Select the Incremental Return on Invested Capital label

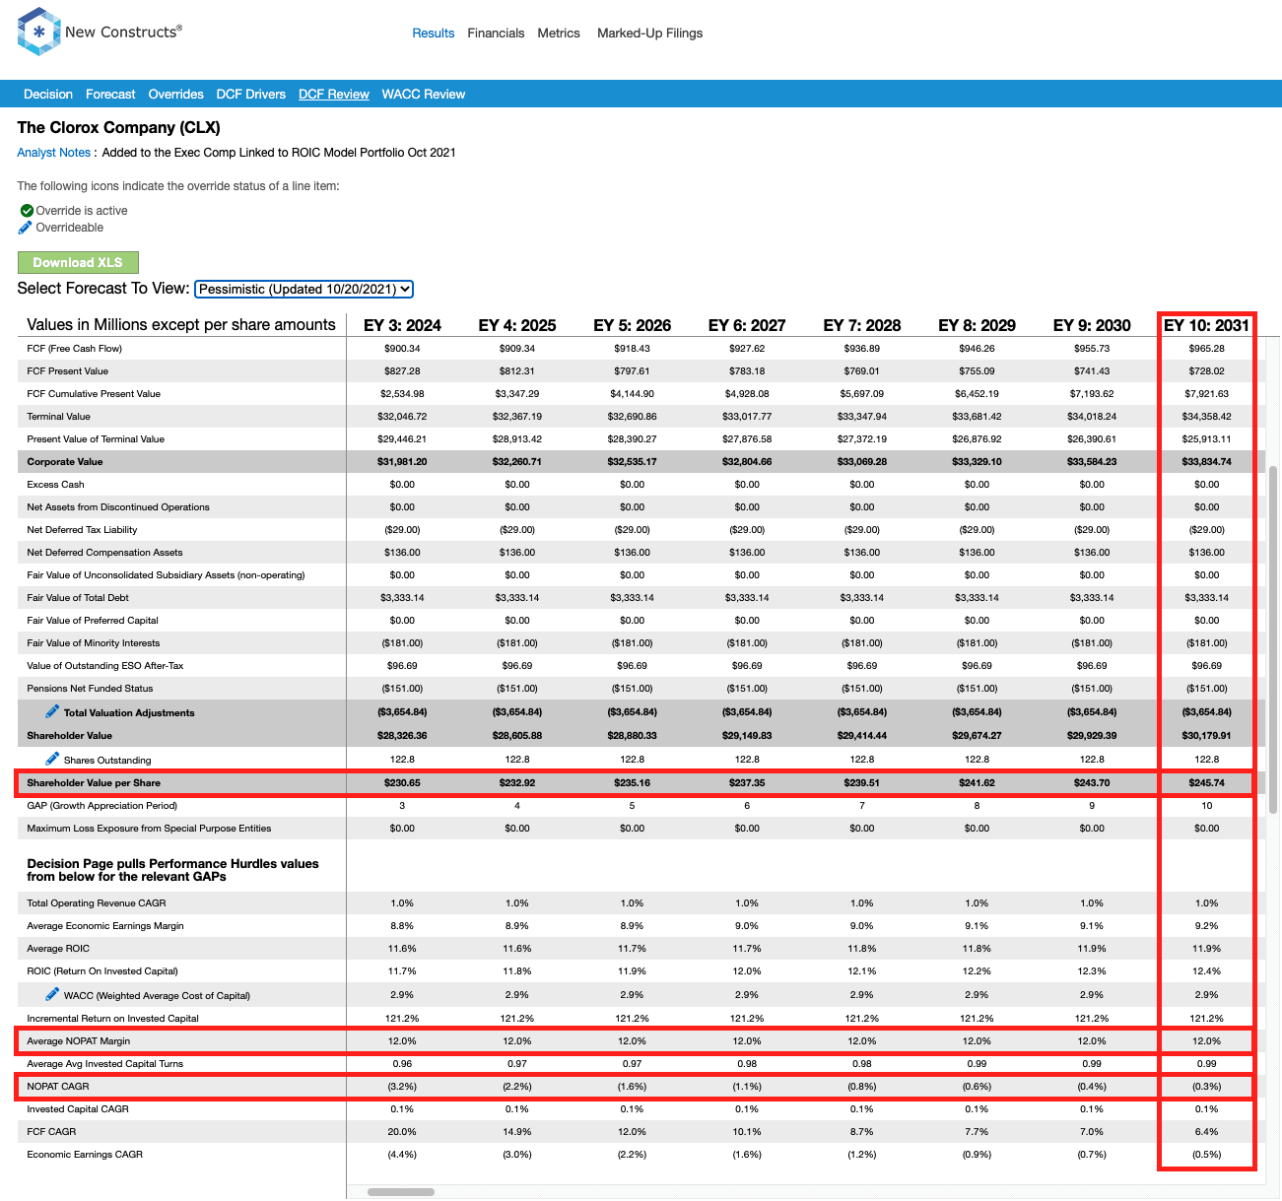[112, 1019]
